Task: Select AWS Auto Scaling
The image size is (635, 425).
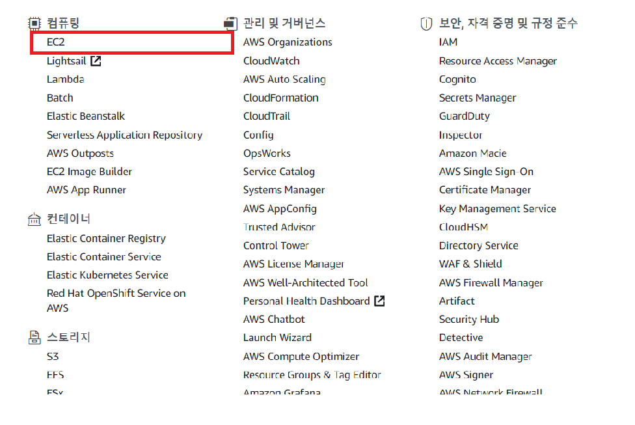Action: click(x=284, y=79)
